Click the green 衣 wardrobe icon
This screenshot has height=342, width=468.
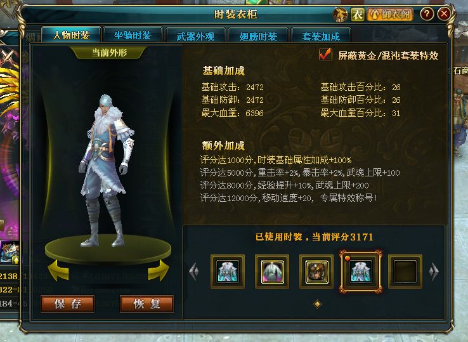point(358,15)
